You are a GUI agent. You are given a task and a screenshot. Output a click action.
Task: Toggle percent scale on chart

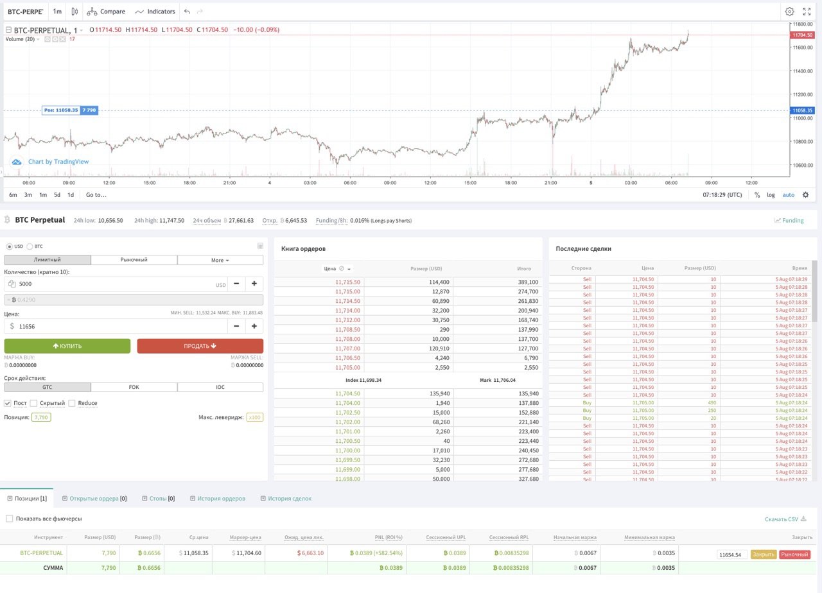pyautogui.click(x=757, y=195)
